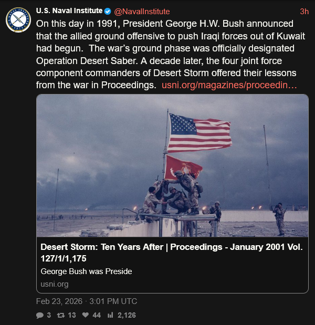Open the U.S. Naval Institute profile avatar
315x325 pixels.
click(x=18, y=20)
